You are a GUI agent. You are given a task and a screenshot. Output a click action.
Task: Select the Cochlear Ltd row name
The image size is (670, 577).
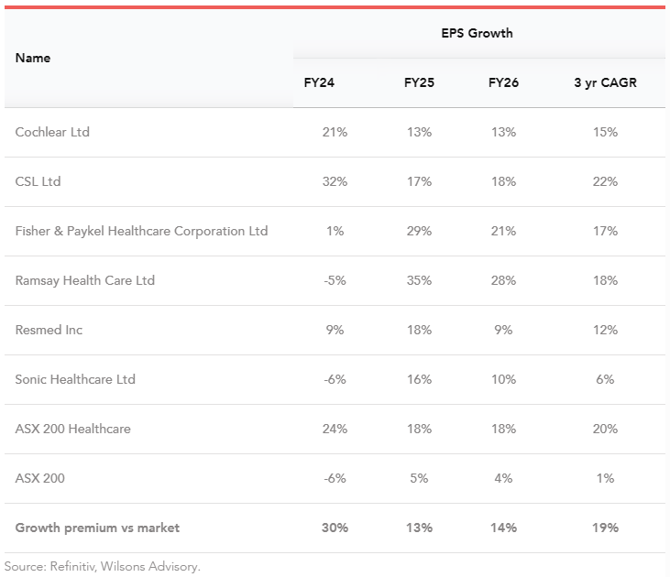click(x=52, y=132)
